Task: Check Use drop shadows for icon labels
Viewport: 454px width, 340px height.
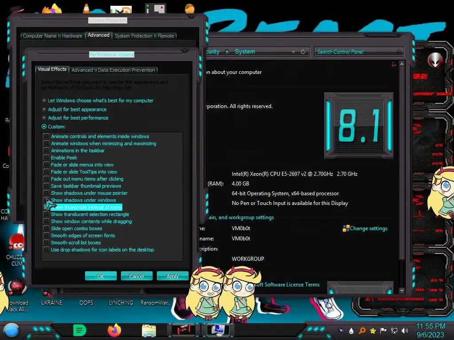Action: tap(46, 249)
